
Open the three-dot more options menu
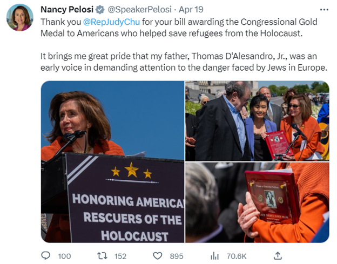pyautogui.click(x=324, y=10)
